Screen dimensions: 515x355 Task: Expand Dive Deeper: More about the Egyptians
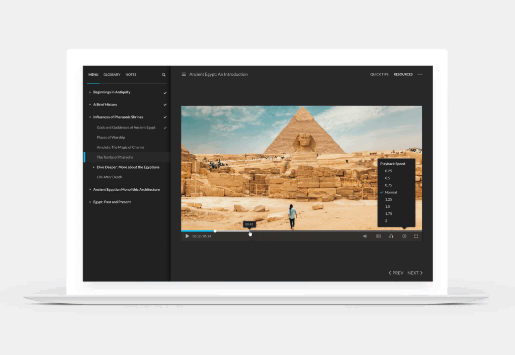click(94, 167)
